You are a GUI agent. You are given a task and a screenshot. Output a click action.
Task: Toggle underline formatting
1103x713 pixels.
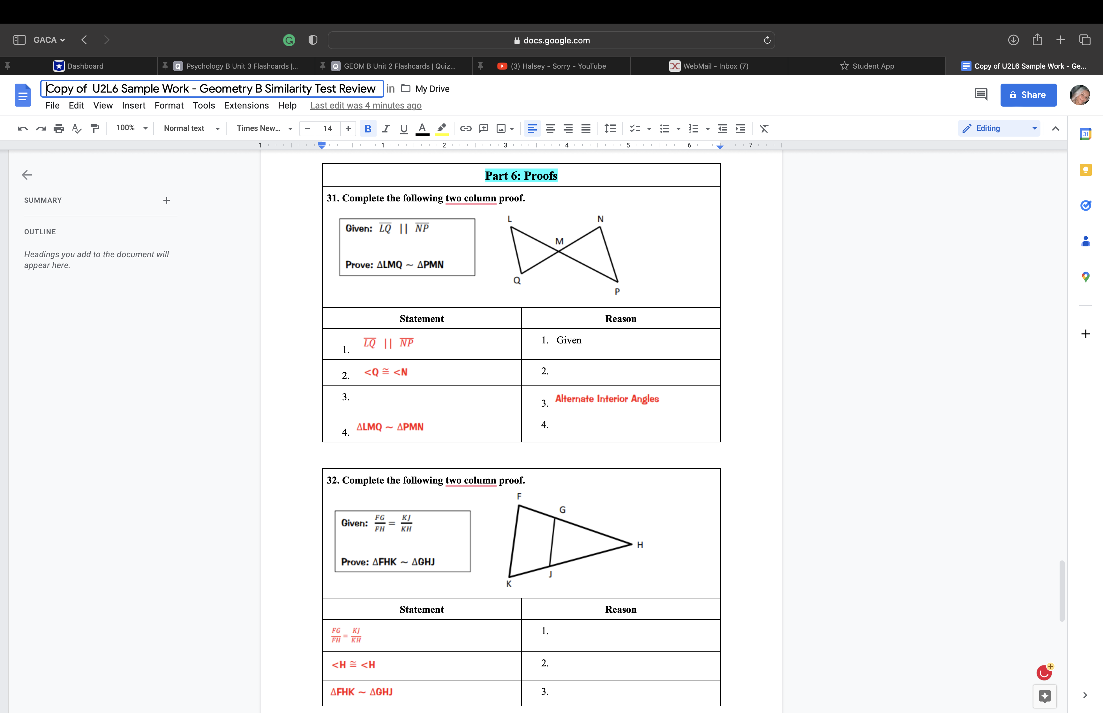403,128
